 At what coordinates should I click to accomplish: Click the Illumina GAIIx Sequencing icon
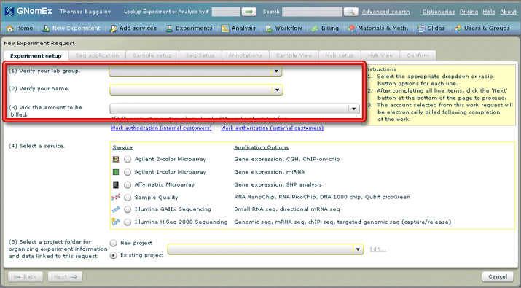[x=116, y=209]
